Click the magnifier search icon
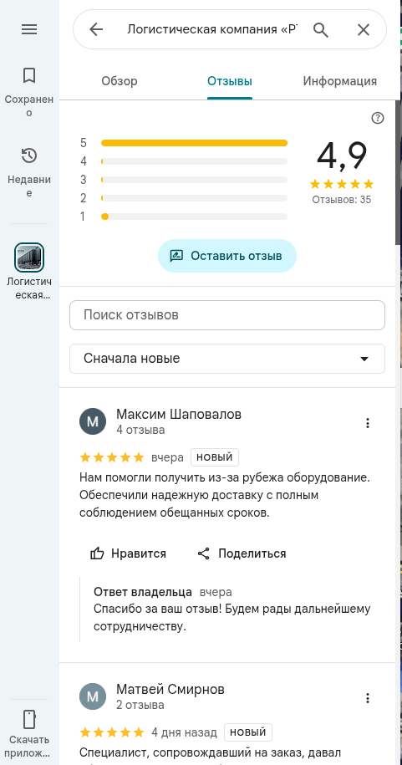This screenshot has width=402, height=765. pyautogui.click(x=321, y=30)
